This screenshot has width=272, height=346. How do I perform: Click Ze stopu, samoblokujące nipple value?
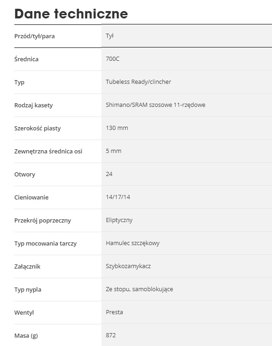(139, 289)
